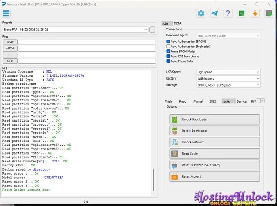The width and height of the screenshot is (277, 206).
Task: Open the Read tab
Action: (x=183, y=101)
